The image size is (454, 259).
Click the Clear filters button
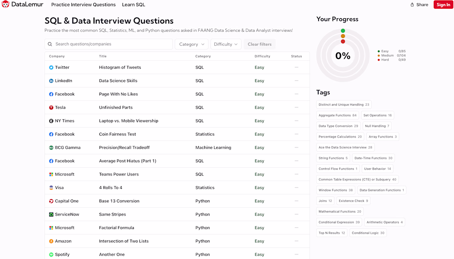[259, 44]
